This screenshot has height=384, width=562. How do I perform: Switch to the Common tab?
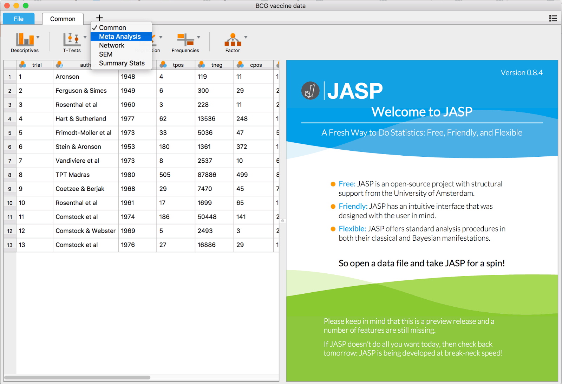[x=63, y=19]
